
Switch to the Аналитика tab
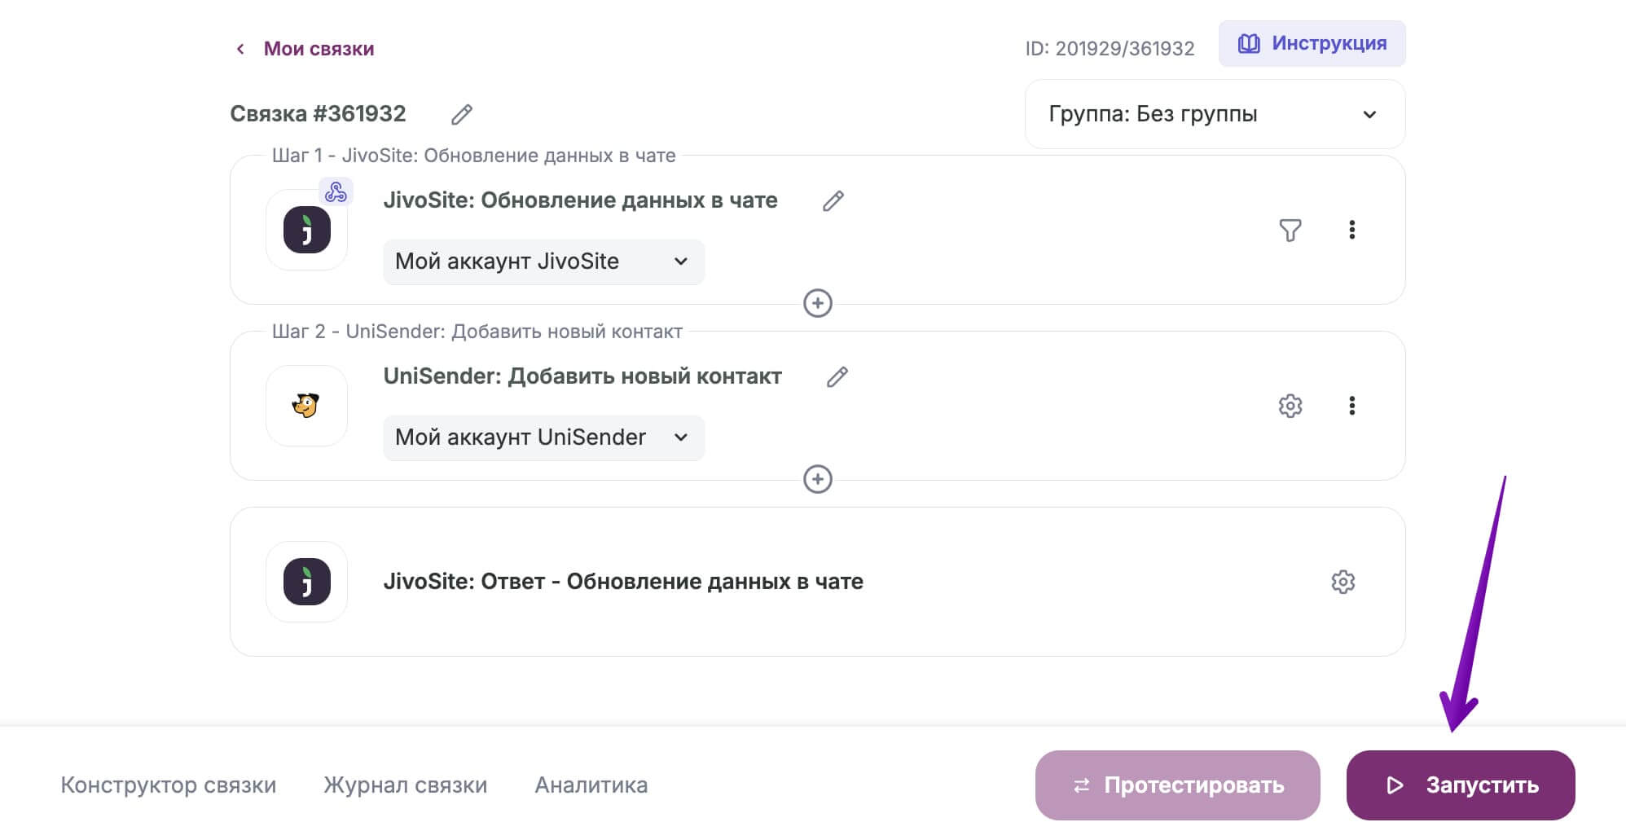point(591,785)
